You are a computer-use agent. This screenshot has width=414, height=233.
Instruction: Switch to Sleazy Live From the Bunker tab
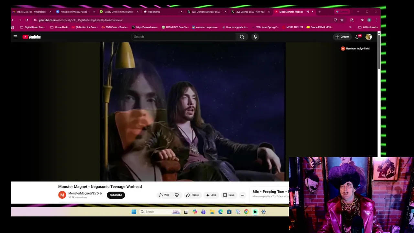tap(119, 12)
